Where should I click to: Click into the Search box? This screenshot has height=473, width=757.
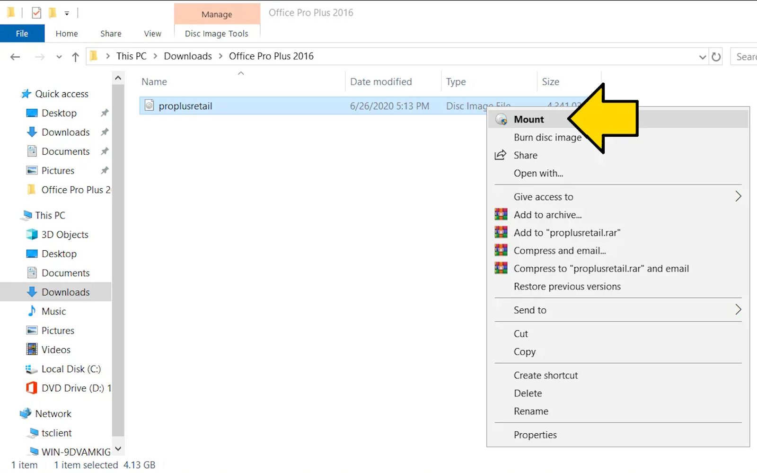744,57
